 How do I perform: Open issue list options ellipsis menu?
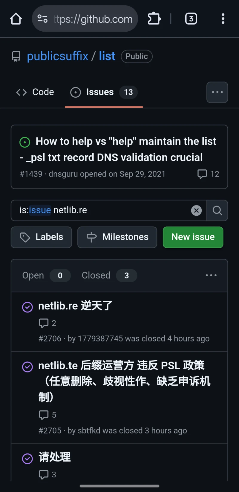(211, 275)
